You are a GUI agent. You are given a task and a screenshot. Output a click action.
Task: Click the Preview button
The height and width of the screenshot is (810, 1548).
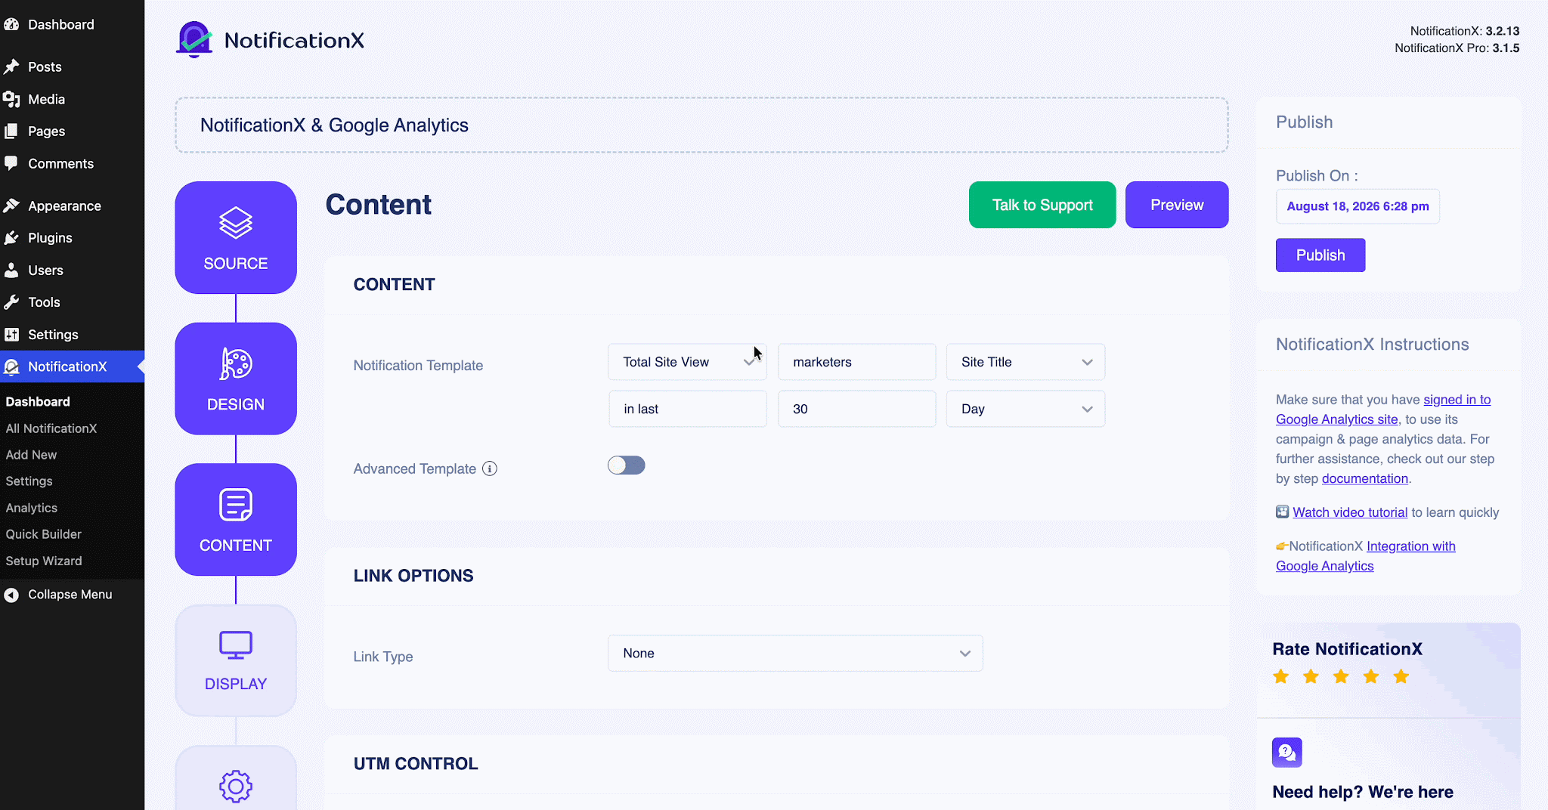coord(1177,205)
